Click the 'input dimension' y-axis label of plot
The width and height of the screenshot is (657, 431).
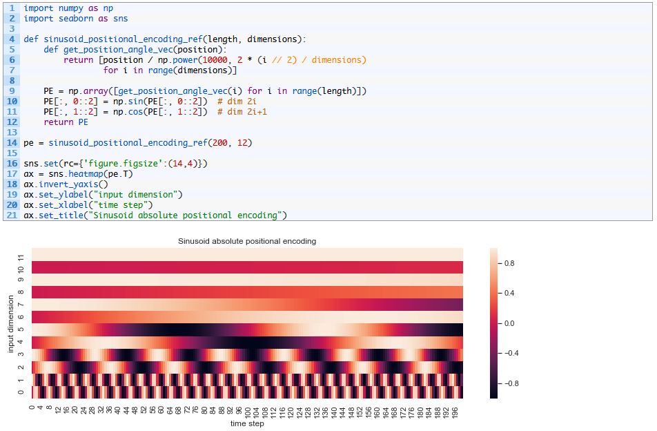(11, 324)
